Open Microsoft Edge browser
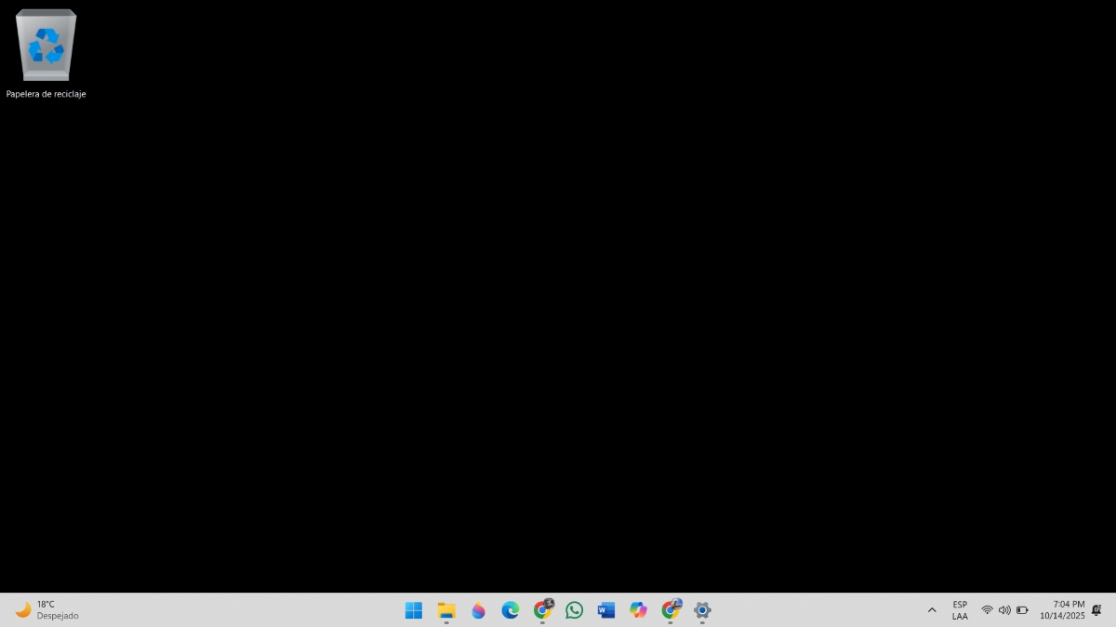The width and height of the screenshot is (1116, 627). (x=511, y=610)
